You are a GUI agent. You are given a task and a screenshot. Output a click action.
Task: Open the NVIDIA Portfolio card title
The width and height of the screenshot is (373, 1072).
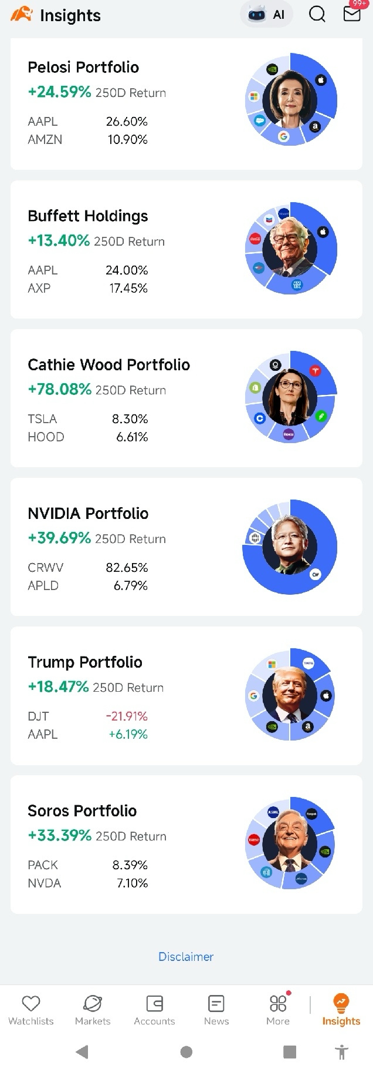(88, 513)
